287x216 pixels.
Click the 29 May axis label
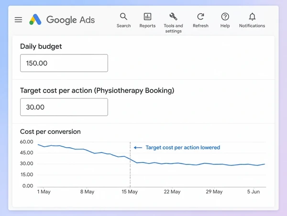click(214, 192)
